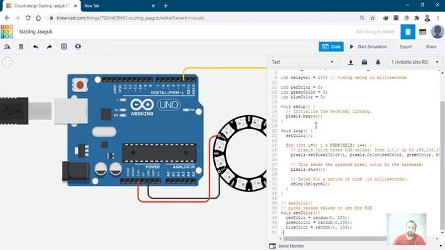The image size is (445, 250).
Task: Delete the selected component with trash icon
Action: [21, 47]
